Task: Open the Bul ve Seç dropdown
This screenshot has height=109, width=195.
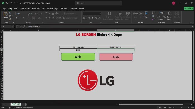Action: (169, 16)
